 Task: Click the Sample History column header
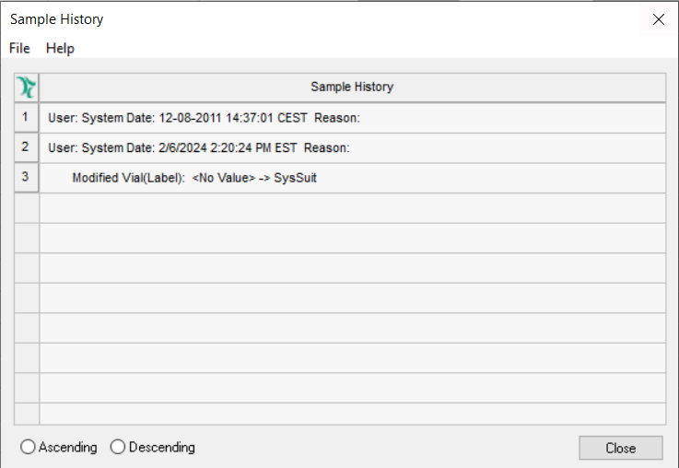click(x=352, y=88)
